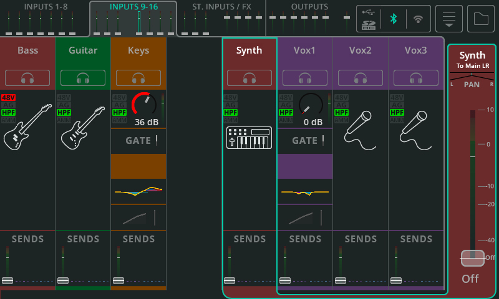Select Vox1 channel name header
This screenshot has height=299, width=499.
click(x=305, y=50)
